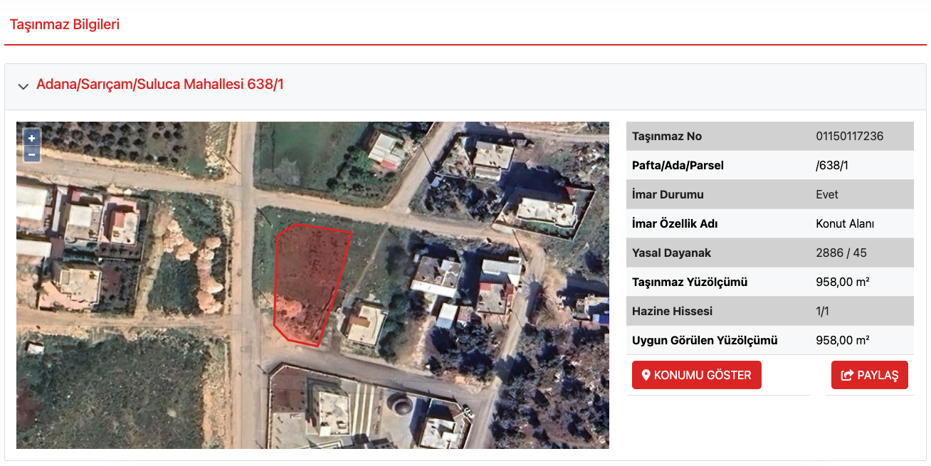
Task: Click the Pafta/Ada/Parsel row label
Action: tap(678, 165)
